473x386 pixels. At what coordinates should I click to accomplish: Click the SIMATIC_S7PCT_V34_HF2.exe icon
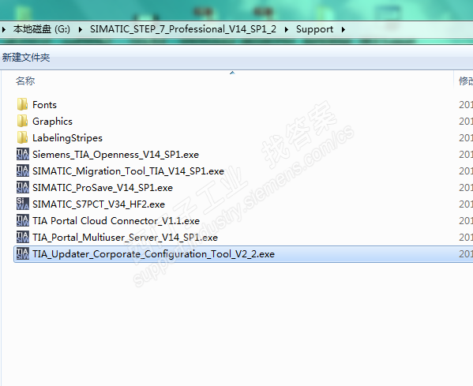pos(23,204)
